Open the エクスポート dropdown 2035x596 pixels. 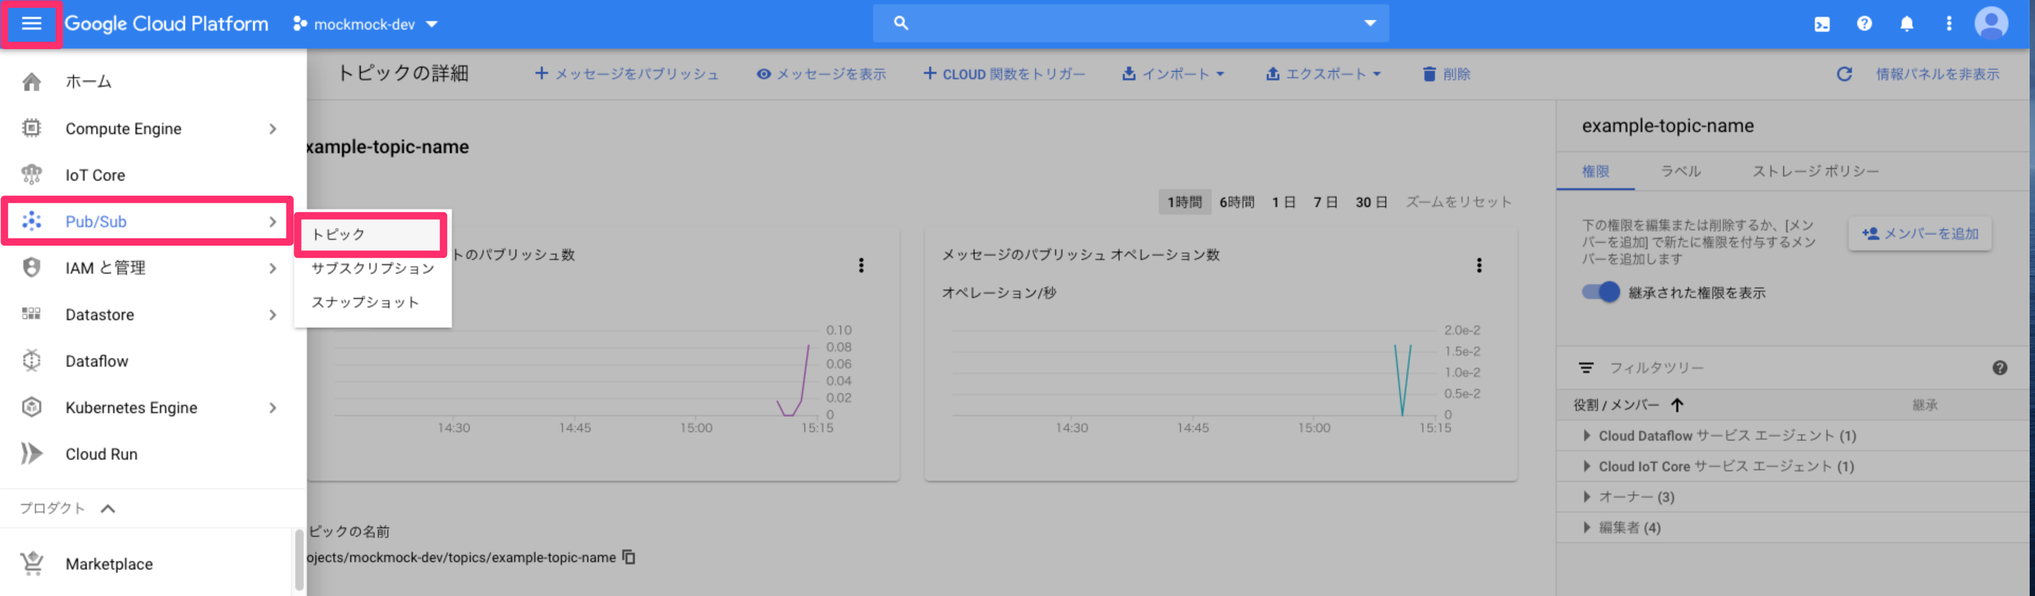click(1323, 74)
